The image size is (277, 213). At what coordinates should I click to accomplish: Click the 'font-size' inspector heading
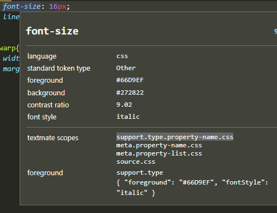click(52, 31)
